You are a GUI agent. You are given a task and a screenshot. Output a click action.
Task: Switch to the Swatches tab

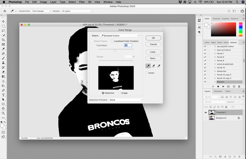click(x=216, y=18)
